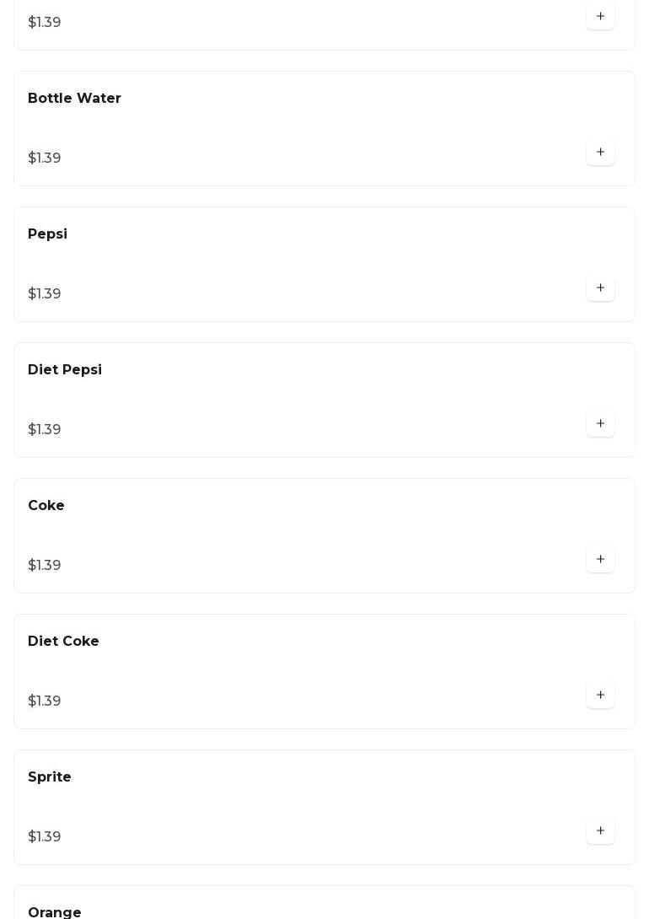
Task: Click the Coke item heading
Action: pyautogui.click(x=46, y=505)
